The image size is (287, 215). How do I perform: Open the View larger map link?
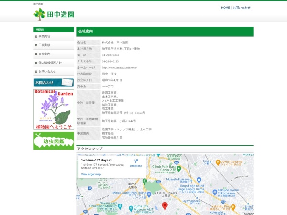pyautogui.click(x=91, y=174)
